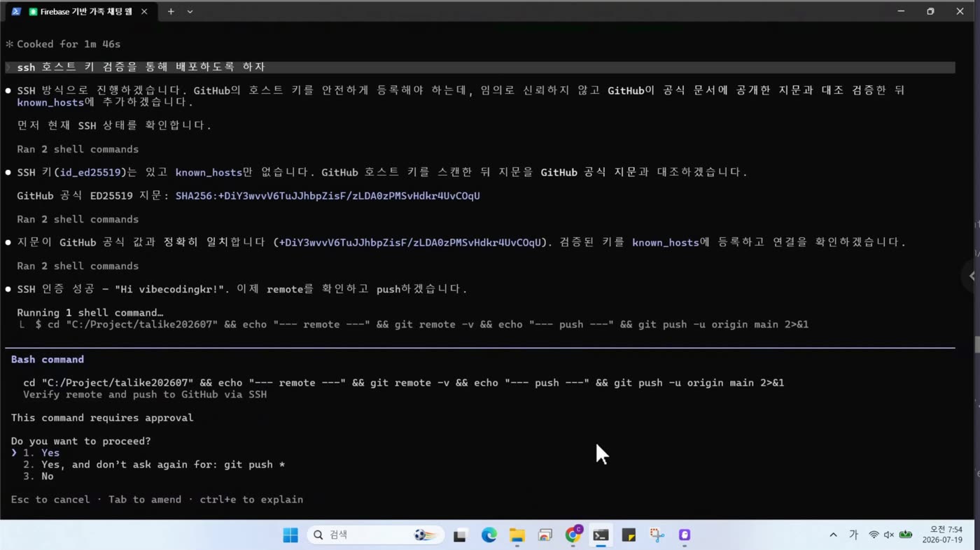Open the purple app icon on the taskbar

[x=685, y=535]
